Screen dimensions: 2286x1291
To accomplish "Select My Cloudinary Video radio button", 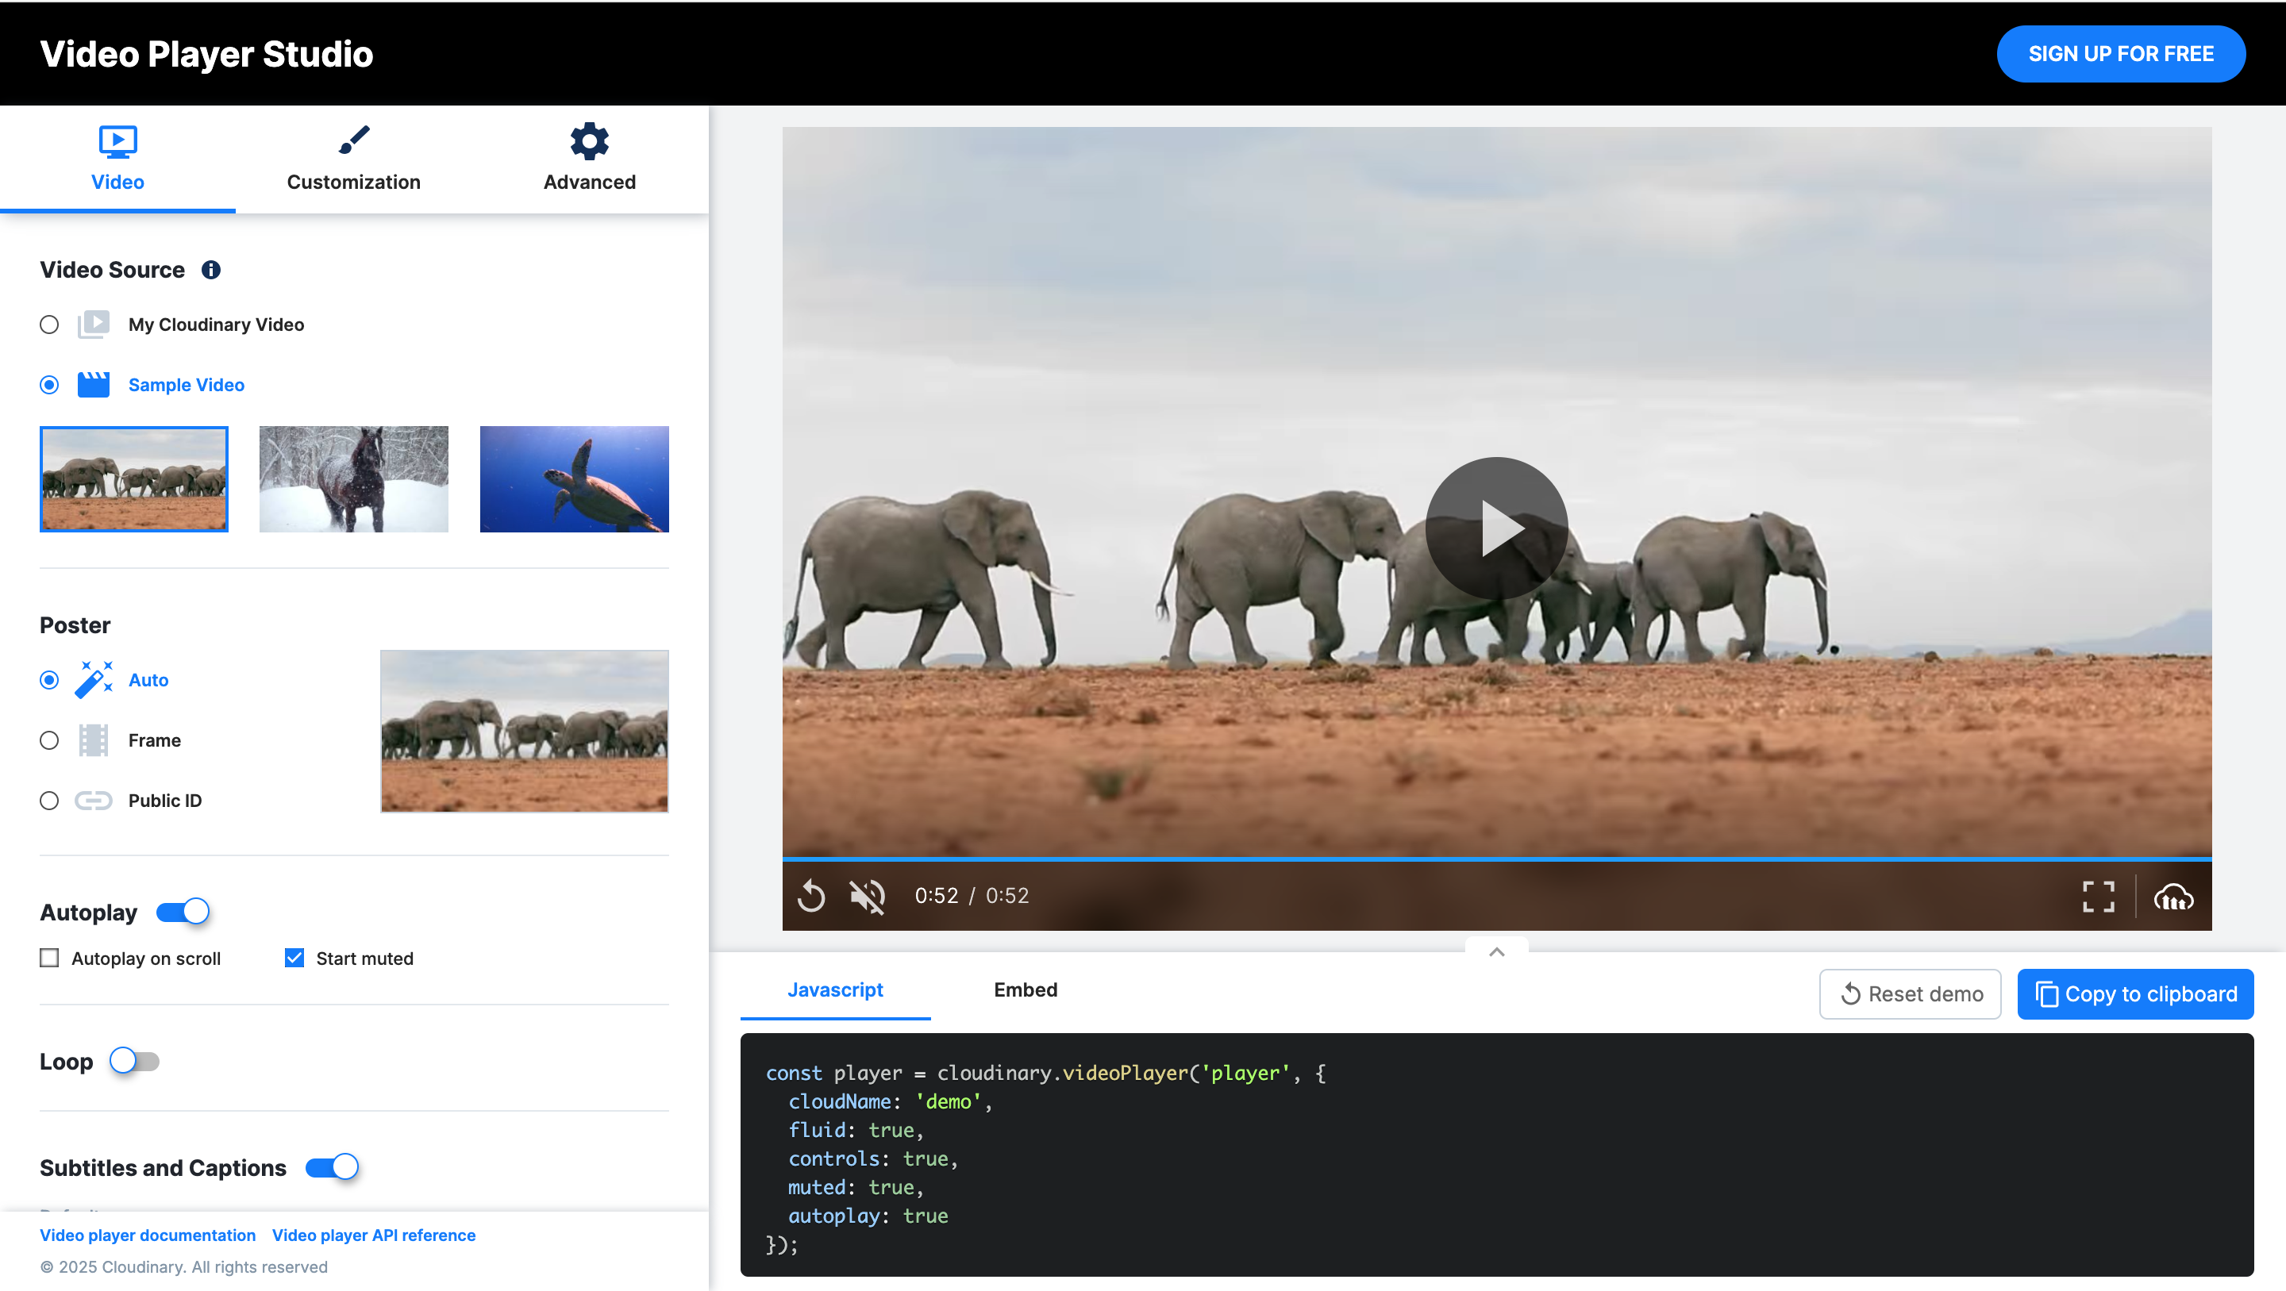I will (50, 325).
